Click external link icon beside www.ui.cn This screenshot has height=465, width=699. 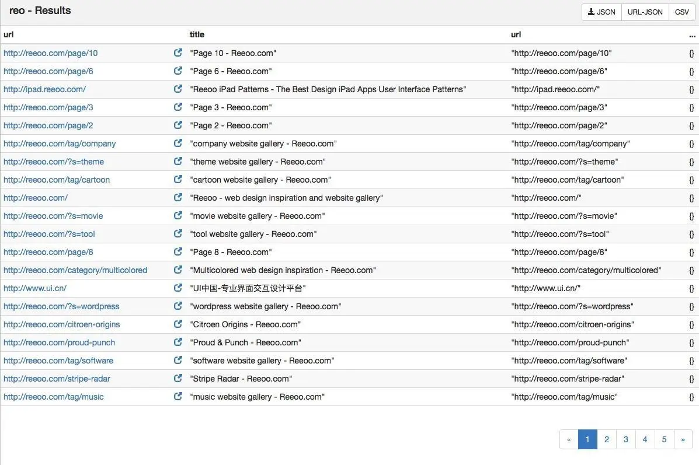click(x=178, y=288)
